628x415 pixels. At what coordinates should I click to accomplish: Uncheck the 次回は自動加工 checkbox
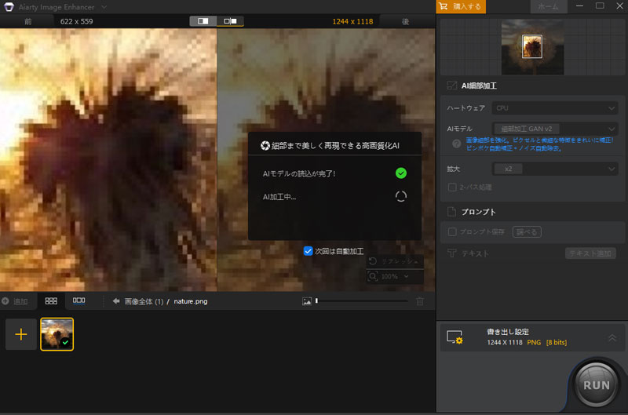tap(309, 251)
